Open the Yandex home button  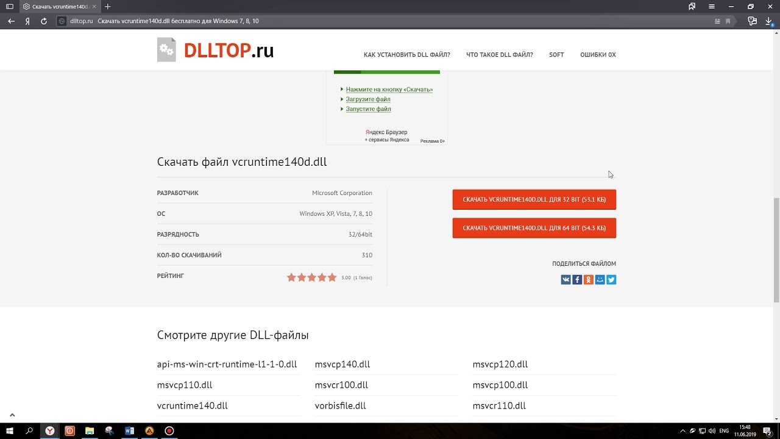point(27,21)
